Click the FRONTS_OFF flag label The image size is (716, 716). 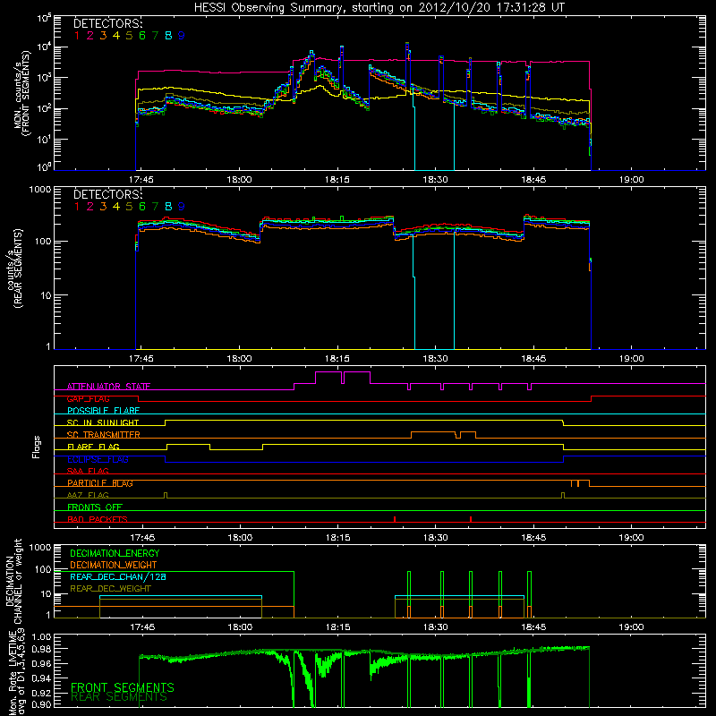pos(95,507)
